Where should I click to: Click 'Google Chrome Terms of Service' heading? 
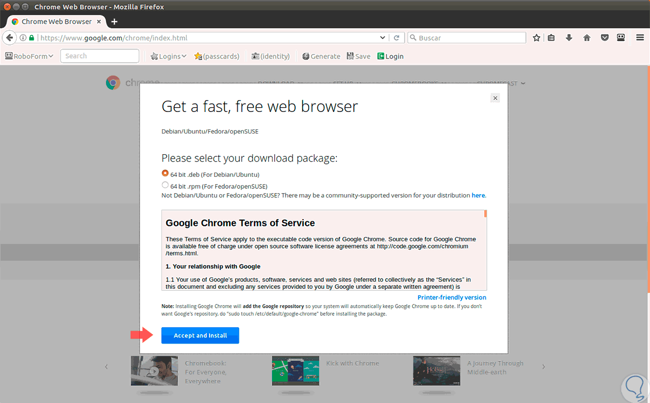pos(240,223)
